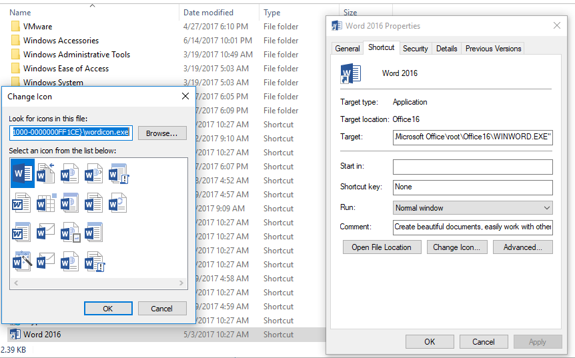This screenshot has width=575, height=358.
Task: Select Windows Ease of Access folder name
Action: [x=66, y=69]
